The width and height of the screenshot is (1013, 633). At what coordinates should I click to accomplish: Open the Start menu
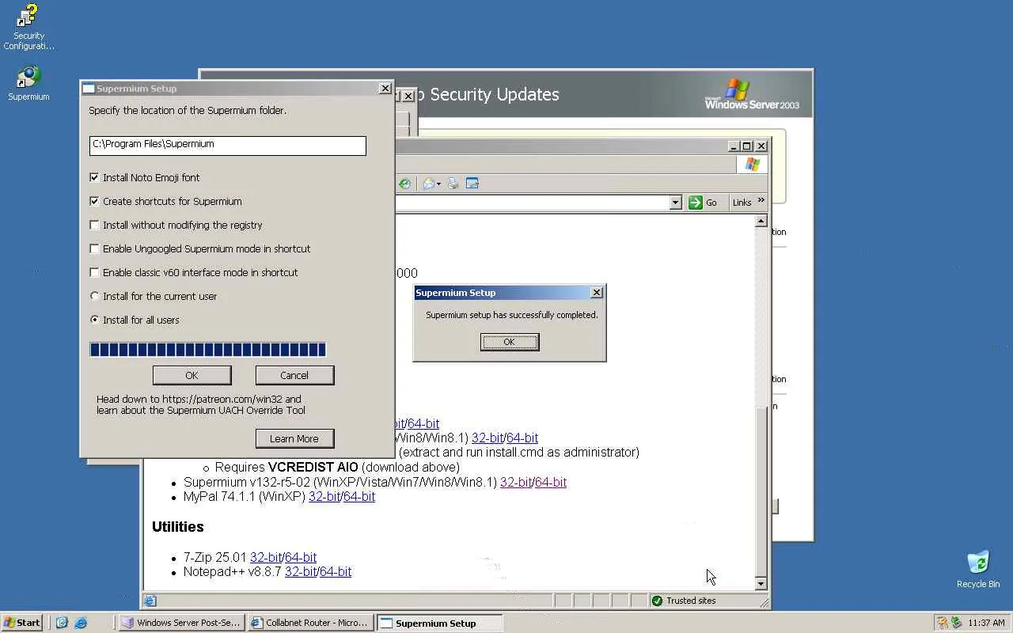tap(22, 623)
